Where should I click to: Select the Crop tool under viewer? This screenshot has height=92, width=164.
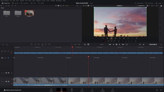coord(107,38)
